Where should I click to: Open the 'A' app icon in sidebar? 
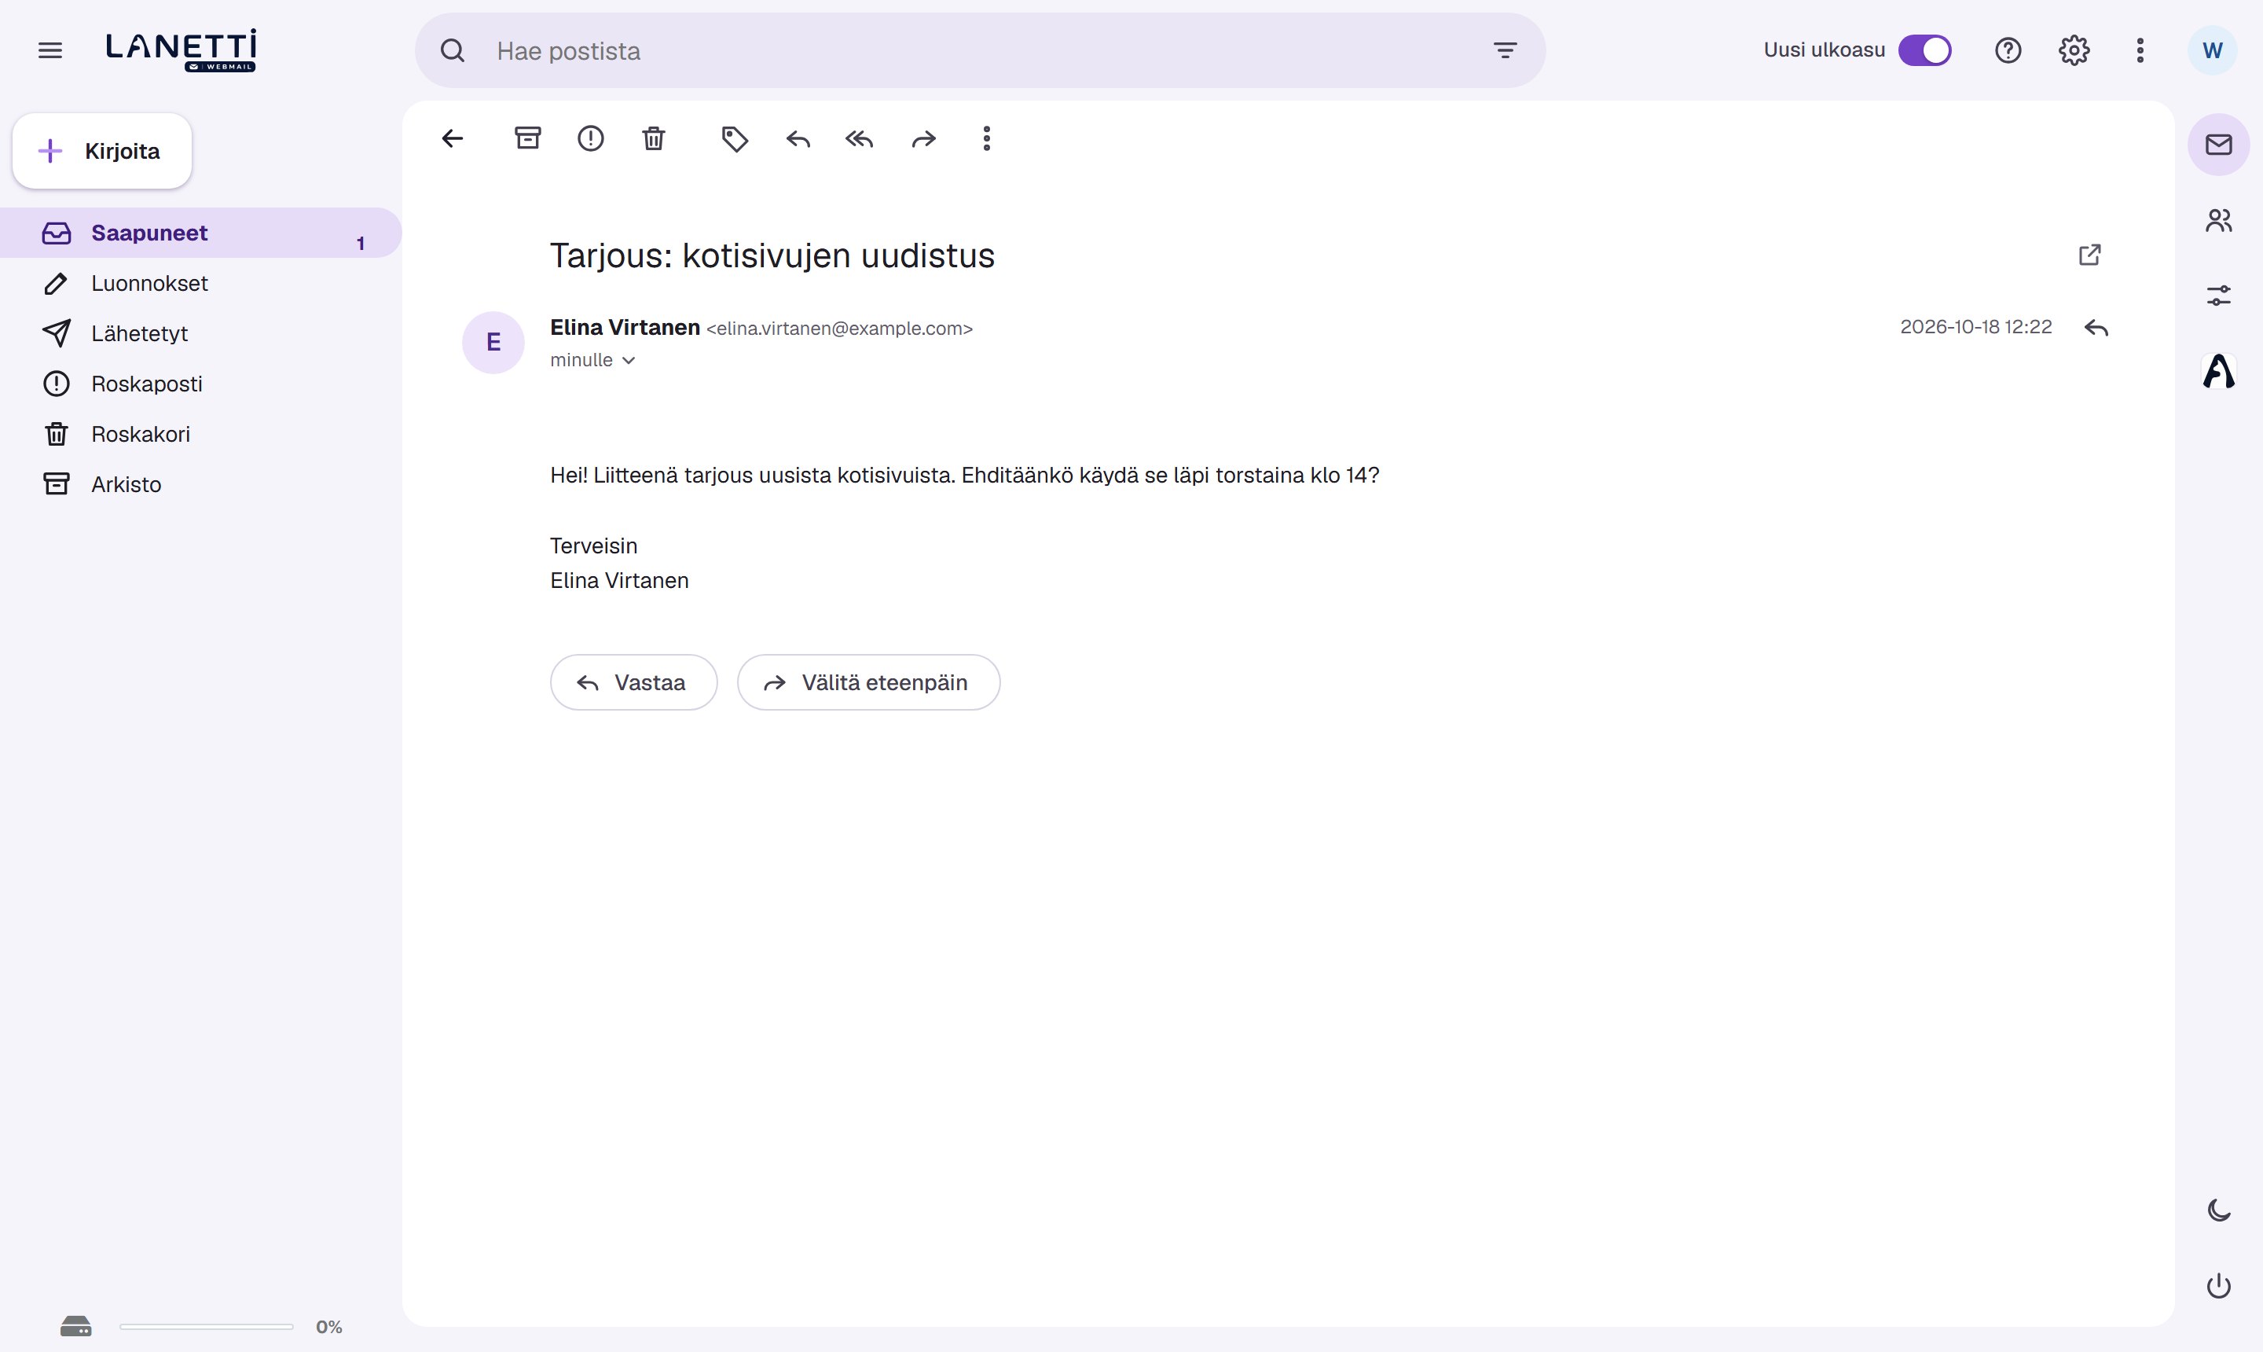coord(2219,371)
